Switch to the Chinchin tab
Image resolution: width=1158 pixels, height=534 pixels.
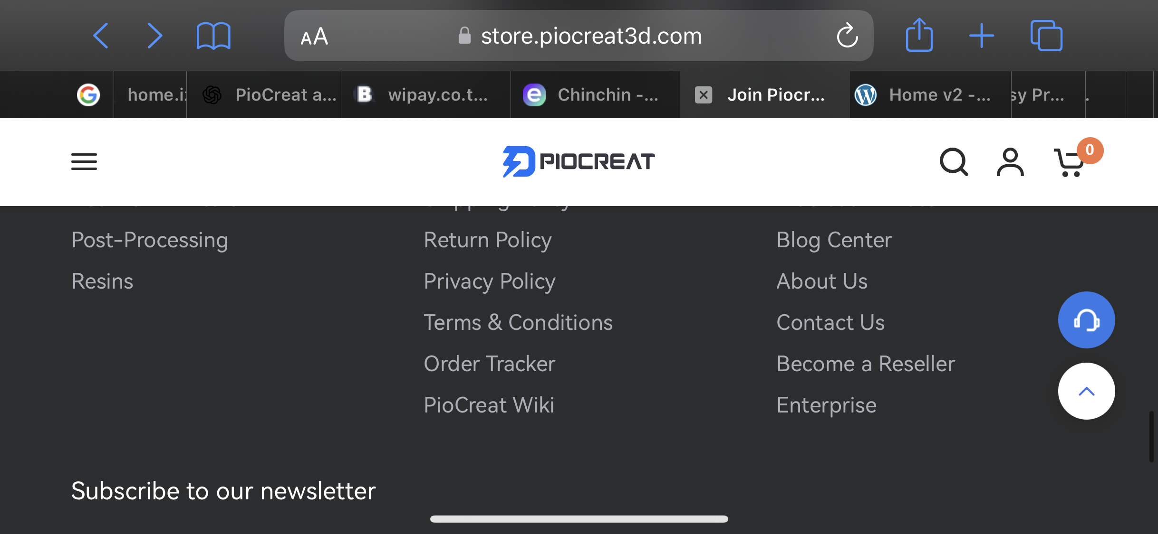[595, 94]
